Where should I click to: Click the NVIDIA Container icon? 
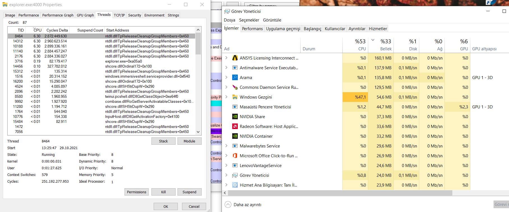[235, 136]
